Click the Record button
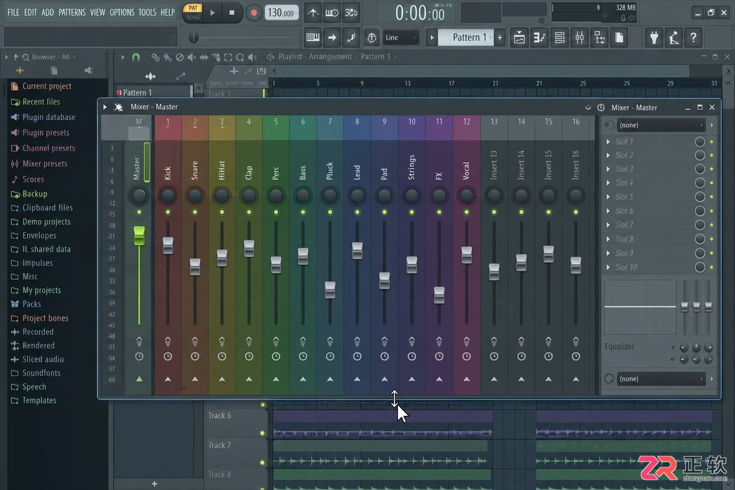 click(254, 12)
